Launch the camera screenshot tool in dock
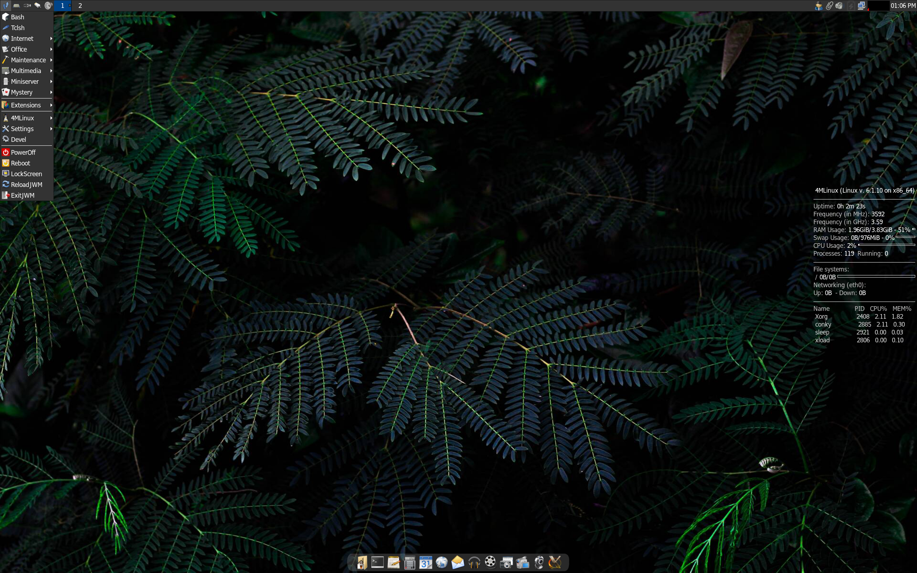This screenshot has height=573, width=917. (x=506, y=563)
